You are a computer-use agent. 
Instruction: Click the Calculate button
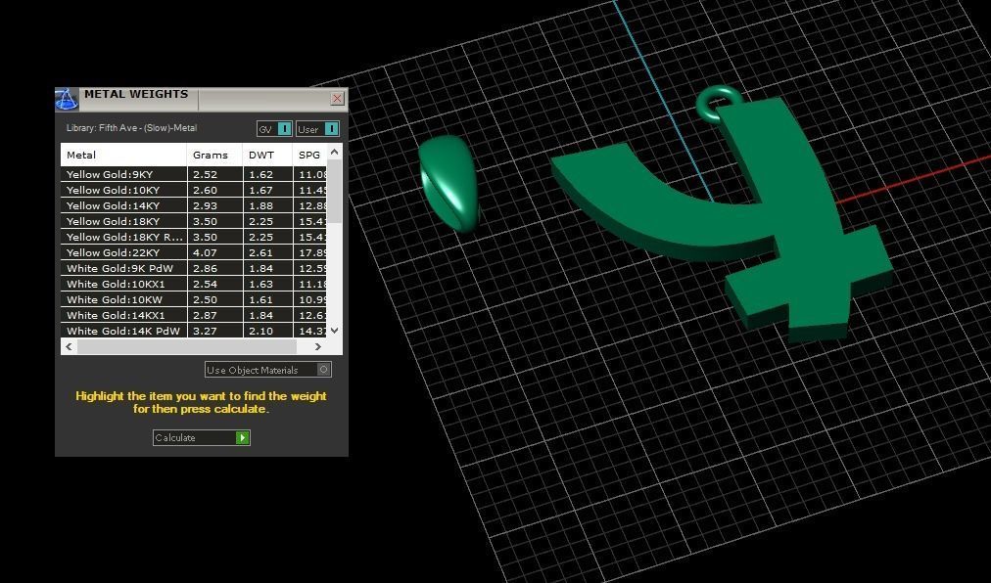(x=202, y=437)
